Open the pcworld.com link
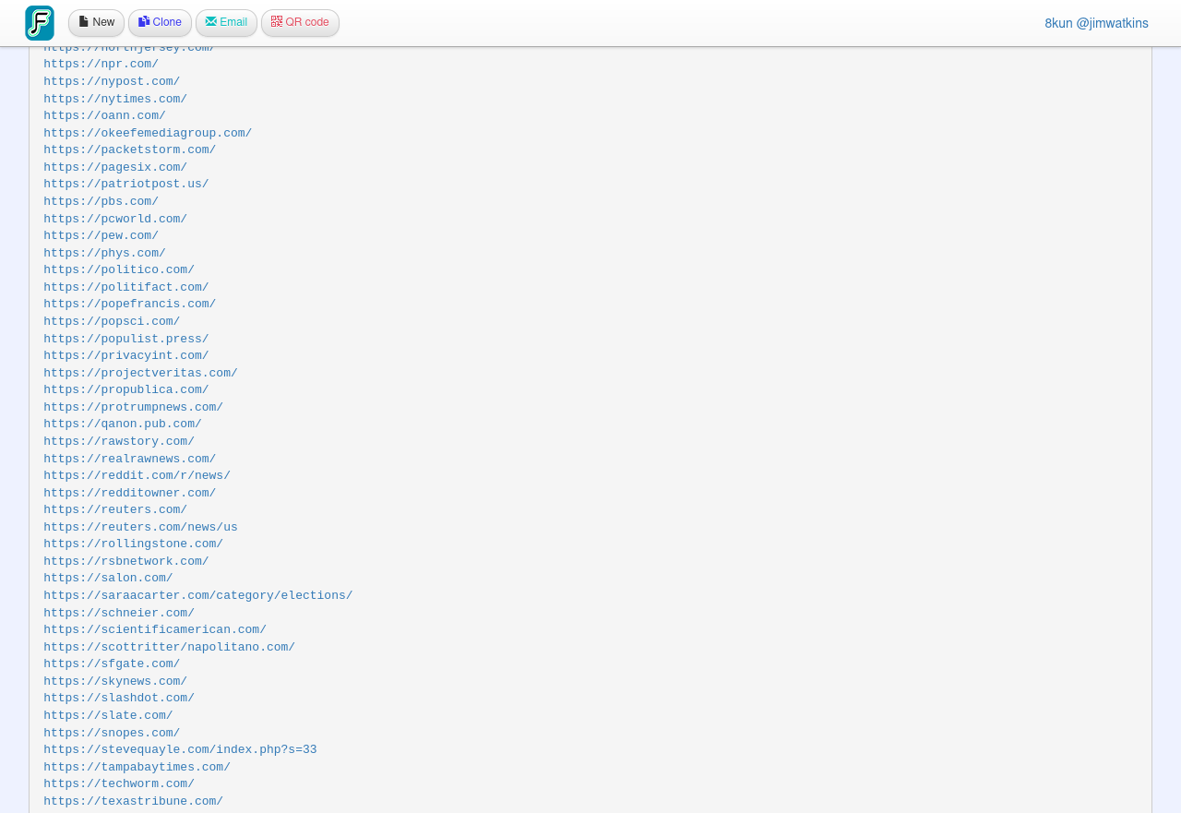Screen dimensions: 1181x813 click(x=115, y=219)
